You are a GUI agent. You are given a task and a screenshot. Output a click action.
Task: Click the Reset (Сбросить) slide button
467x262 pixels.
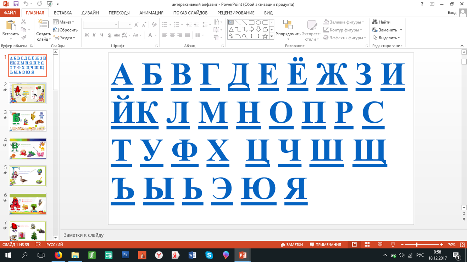coord(66,30)
